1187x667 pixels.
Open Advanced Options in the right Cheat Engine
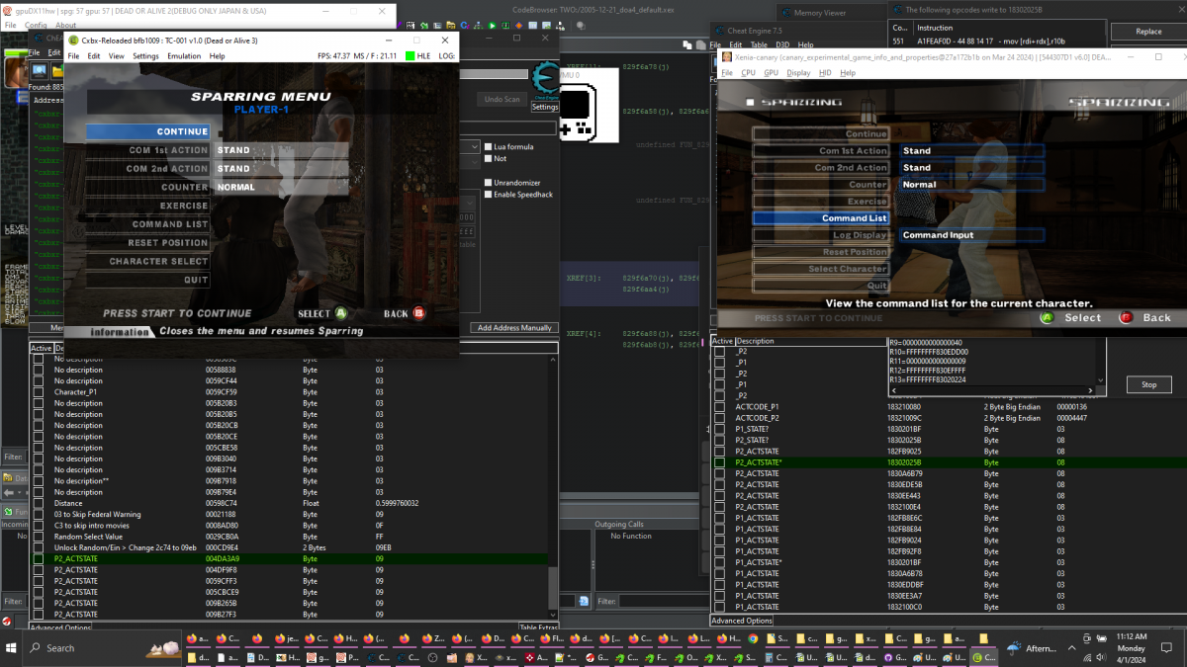[742, 621]
